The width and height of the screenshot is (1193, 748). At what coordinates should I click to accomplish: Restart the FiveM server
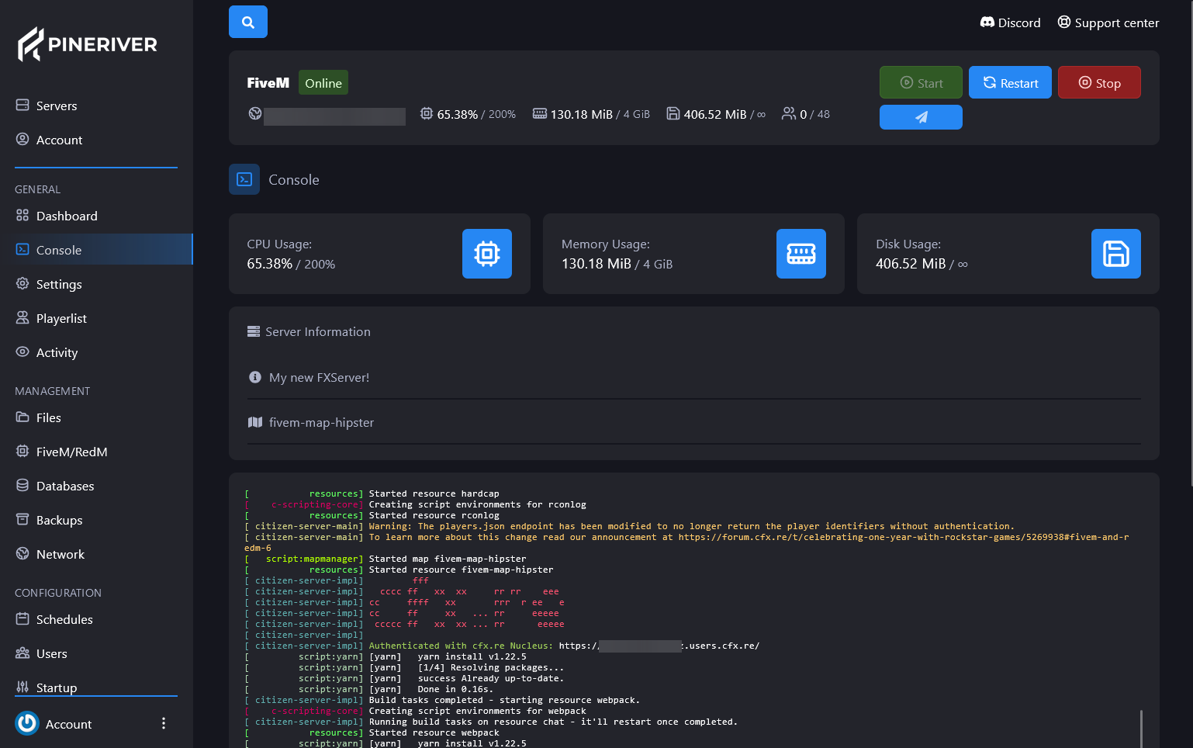click(1010, 82)
